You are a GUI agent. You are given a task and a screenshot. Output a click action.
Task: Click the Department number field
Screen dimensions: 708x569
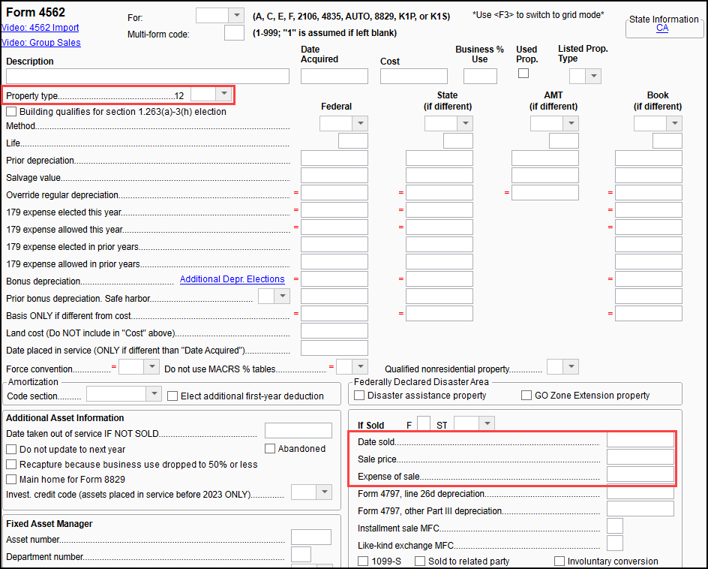pos(301,554)
